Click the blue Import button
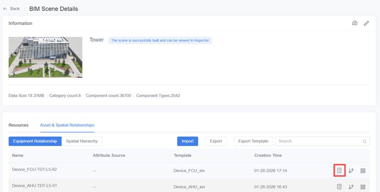 188,141
